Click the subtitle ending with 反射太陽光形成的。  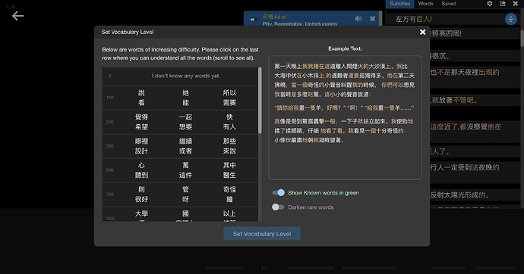tap(460, 195)
